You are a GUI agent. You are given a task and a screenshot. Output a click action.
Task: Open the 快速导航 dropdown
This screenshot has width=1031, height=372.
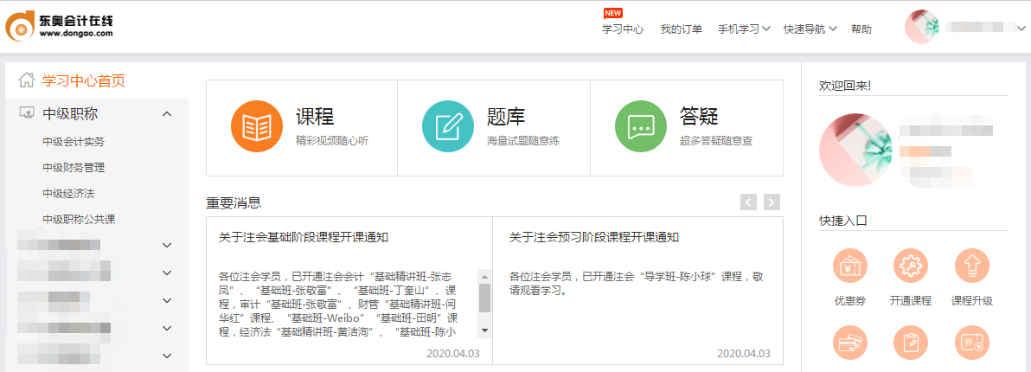(x=810, y=29)
